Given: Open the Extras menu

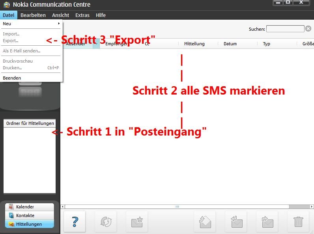Looking at the screenshot, I should [x=82, y=15].
